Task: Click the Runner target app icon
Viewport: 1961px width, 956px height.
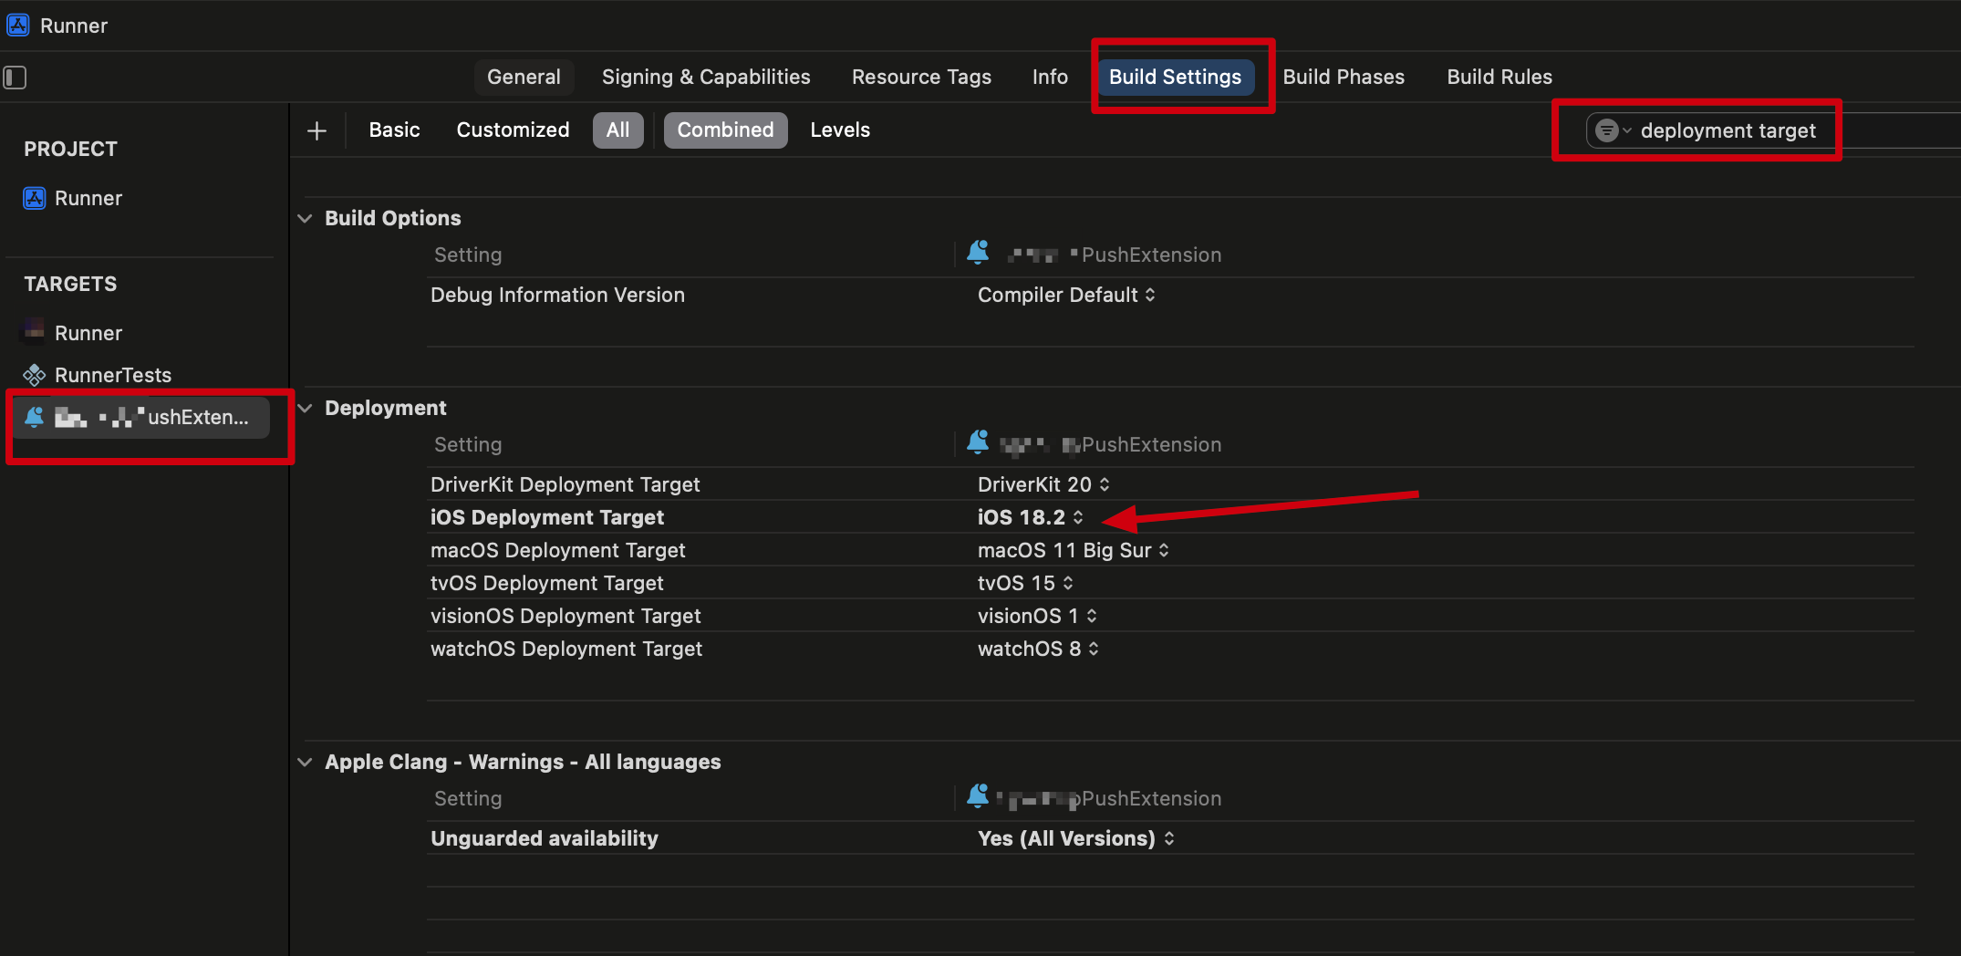Action: tap(34, 332)
